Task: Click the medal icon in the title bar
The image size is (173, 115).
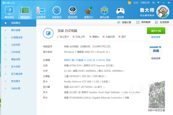Action: (129, 2)
